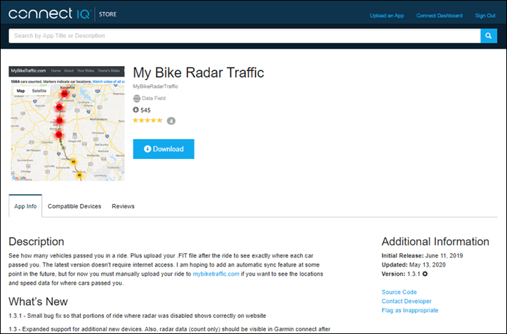Open the mybiketraffic.com link in description
Viewport: 507px width, 334px height.
click(216, 274)
